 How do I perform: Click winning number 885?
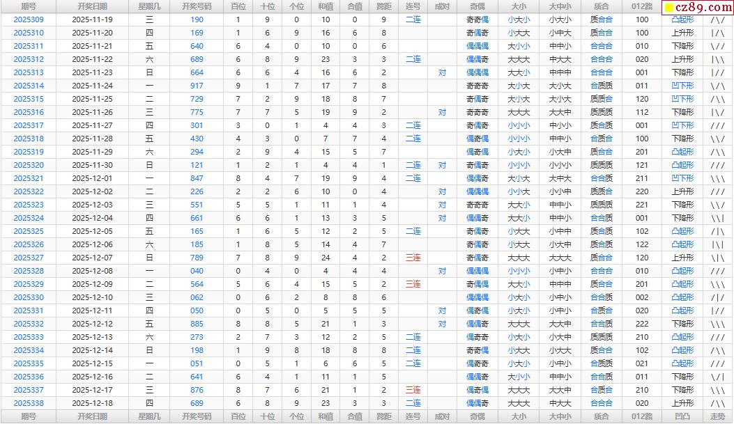pyautogui.click(x=197, y=324)
